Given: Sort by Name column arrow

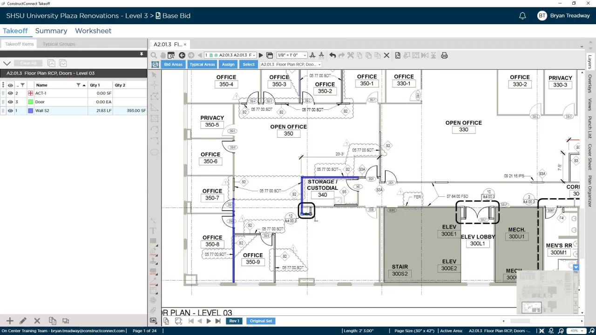Looking at the screenshot, I should click(84, 85).
